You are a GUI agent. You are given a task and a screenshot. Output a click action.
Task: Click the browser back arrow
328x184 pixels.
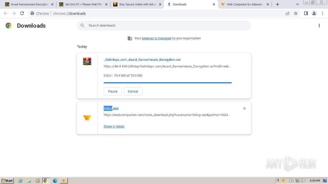[x=6, y=13]
